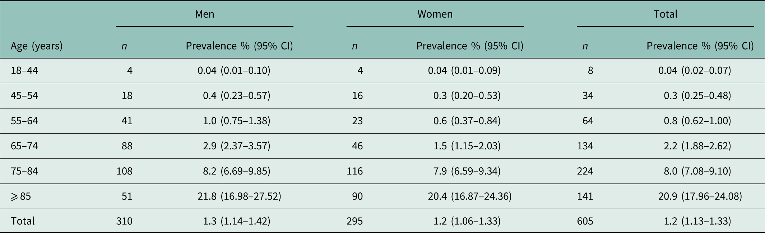Select the 75–84 age row label
Viewport: 765px width, 233px height.
point(24,171)
